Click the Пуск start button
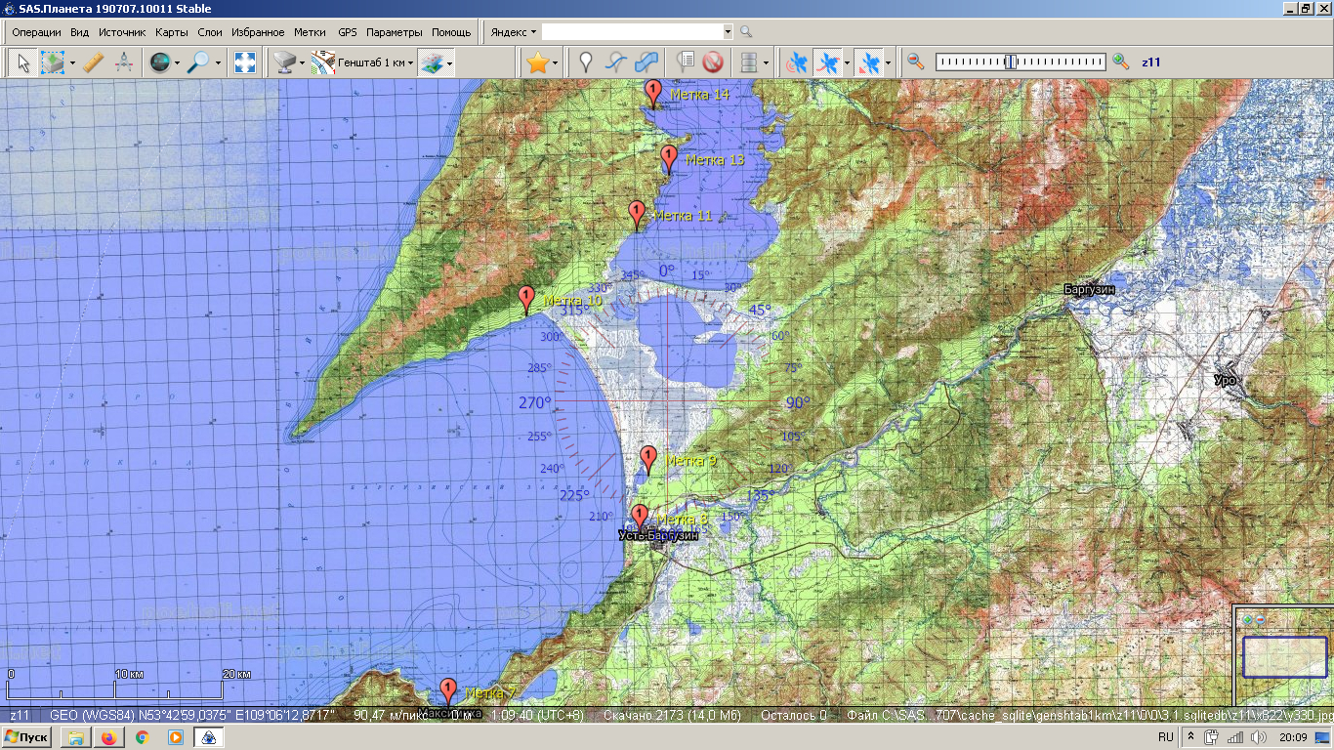 (26, 737)
